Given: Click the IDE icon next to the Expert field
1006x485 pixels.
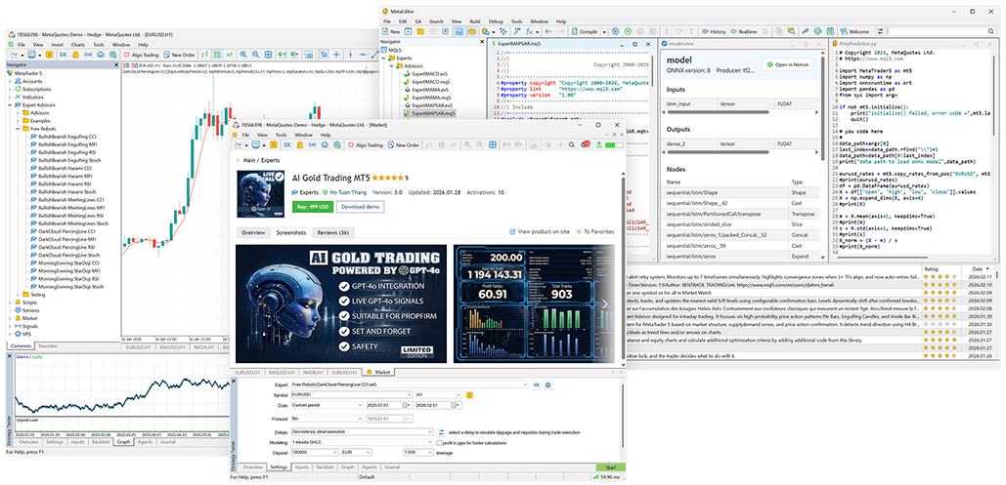Looking at the screenshot, I should [537, 385].
